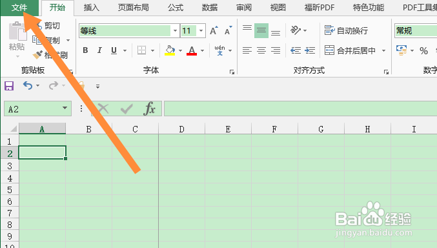The image size is (437, 248).
Task: Go to the 公式 tab
Action: [x=176, y=8]
